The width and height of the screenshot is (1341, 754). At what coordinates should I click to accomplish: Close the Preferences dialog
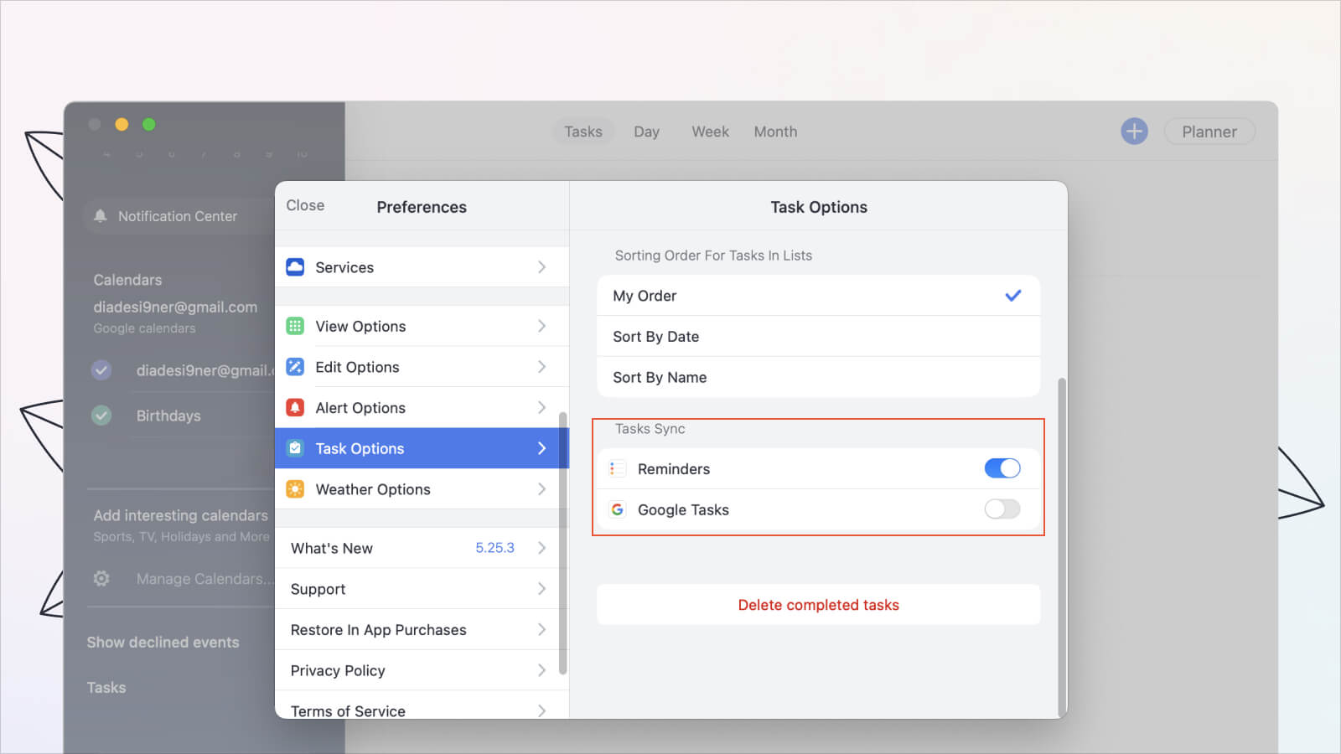(x=305, y=205)
